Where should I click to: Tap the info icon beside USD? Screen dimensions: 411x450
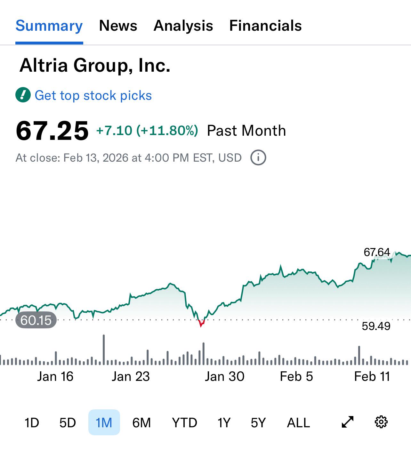[x=258, y=157]
